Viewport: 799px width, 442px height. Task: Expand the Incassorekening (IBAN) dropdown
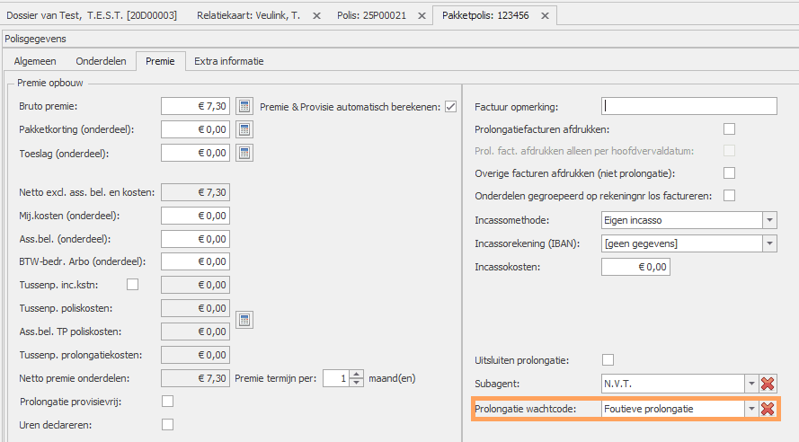click(x=769, y=243)
